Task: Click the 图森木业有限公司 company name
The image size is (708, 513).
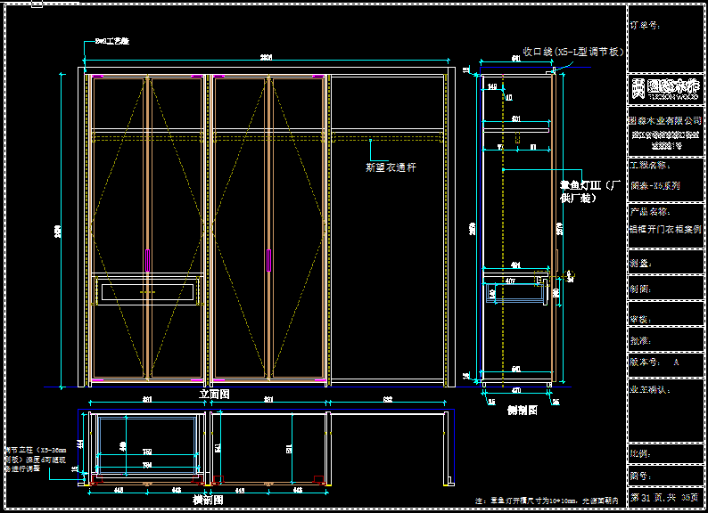Action: (664, 118)
